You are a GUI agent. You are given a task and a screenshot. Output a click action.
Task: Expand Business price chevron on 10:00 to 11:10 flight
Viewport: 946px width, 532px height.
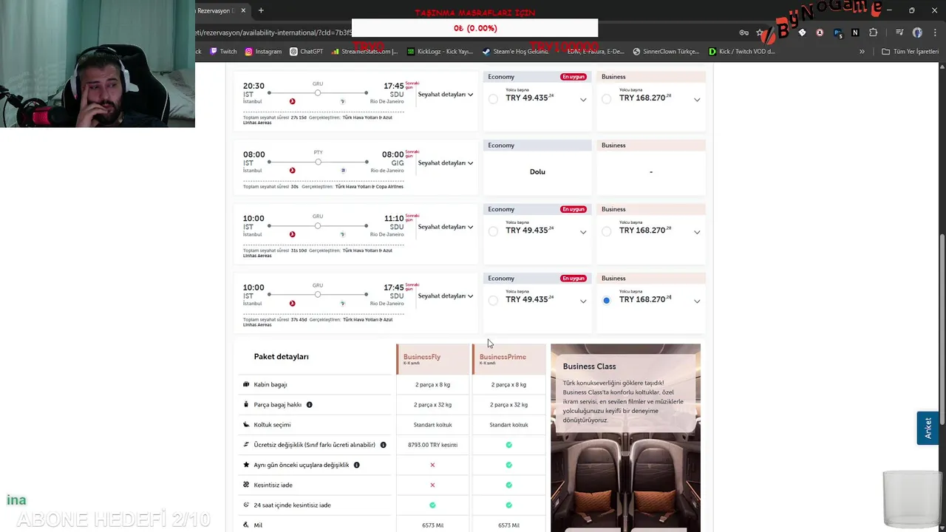pyautogui.click(x=697, y=233)
